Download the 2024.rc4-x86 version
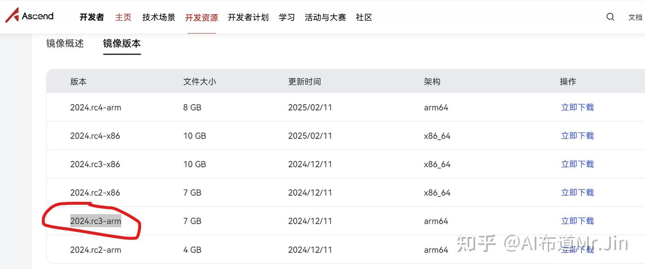Image resolution: width=645 pixels, height=269 pixels. (577, 135)
